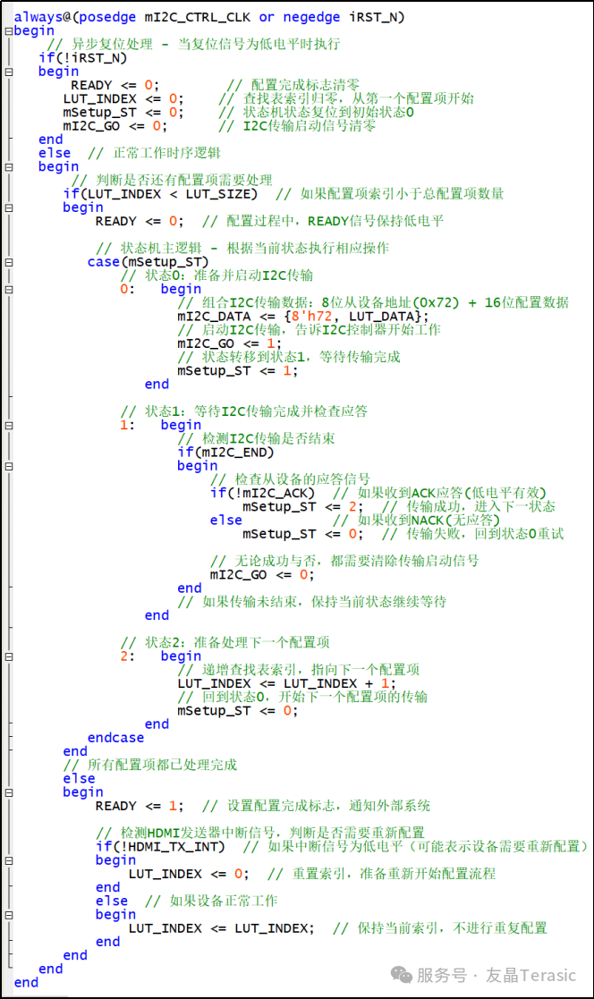Click LUT_INDEX <= 0 重置索引 line
594x999 pixels.
click(x=312, y=874)
